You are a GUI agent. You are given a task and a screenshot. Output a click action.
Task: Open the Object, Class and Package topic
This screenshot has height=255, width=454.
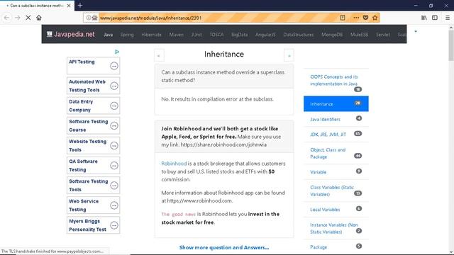click(x=328, y=153)
